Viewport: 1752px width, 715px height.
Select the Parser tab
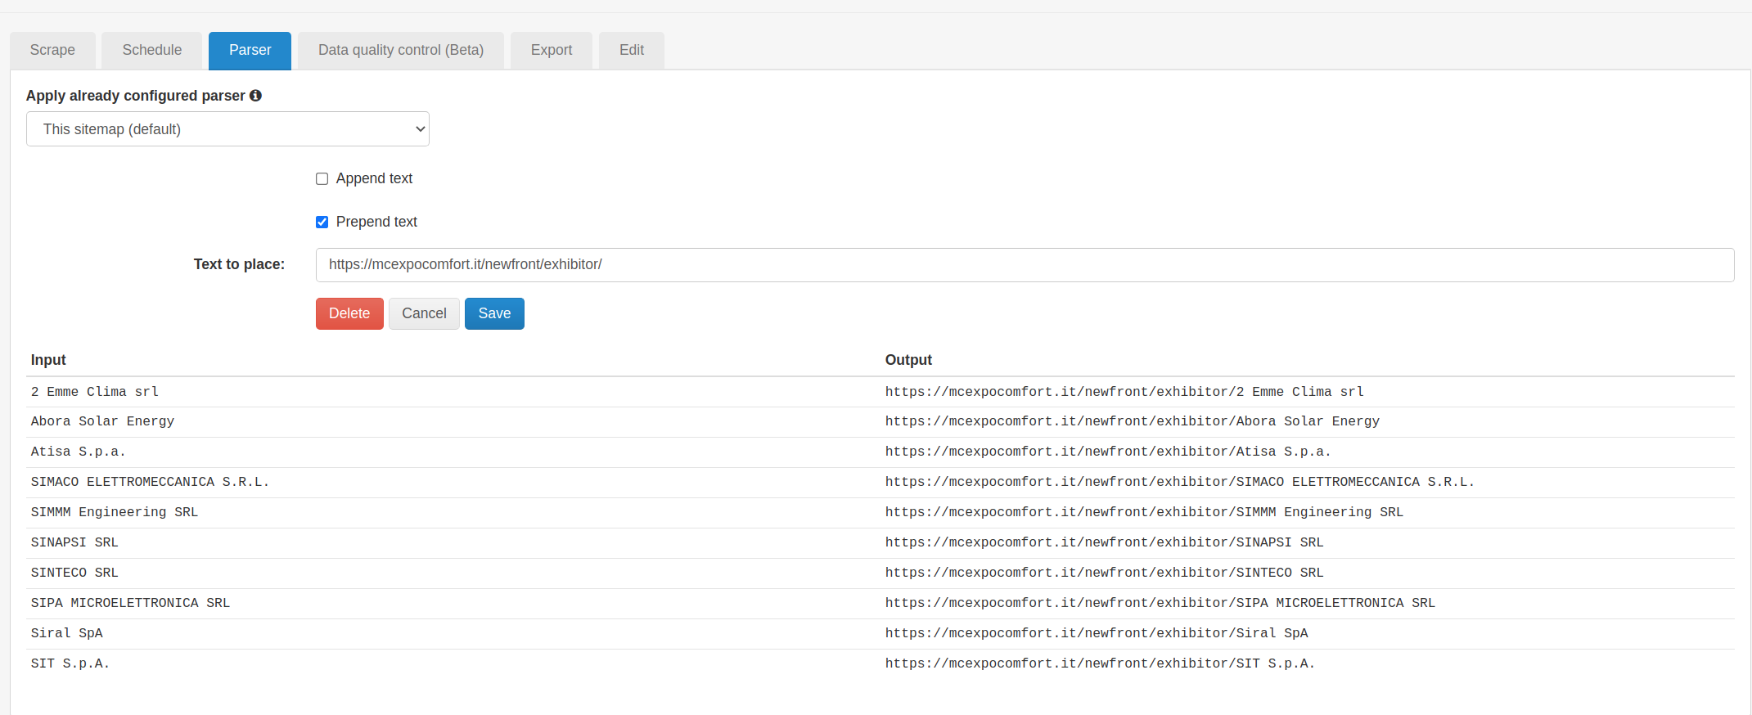[x=250, y=51]
